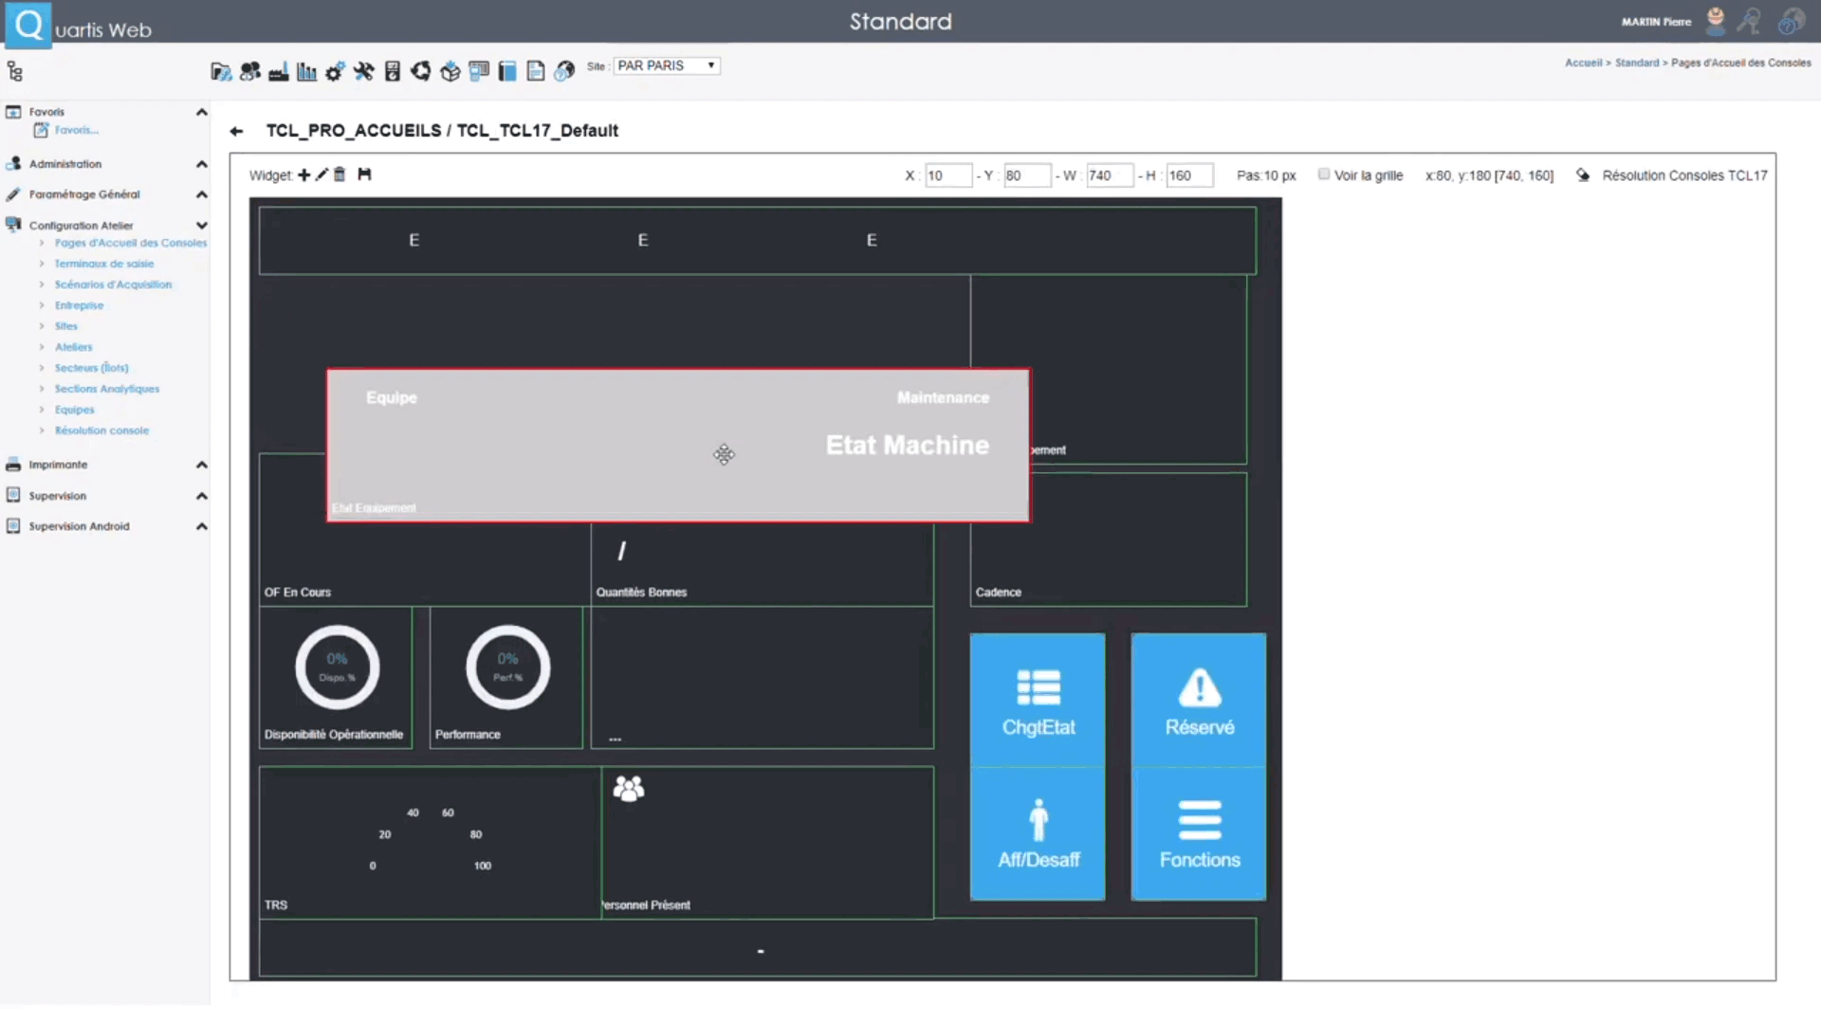Select the tools/maintenance wrench icon

[363, 70]
